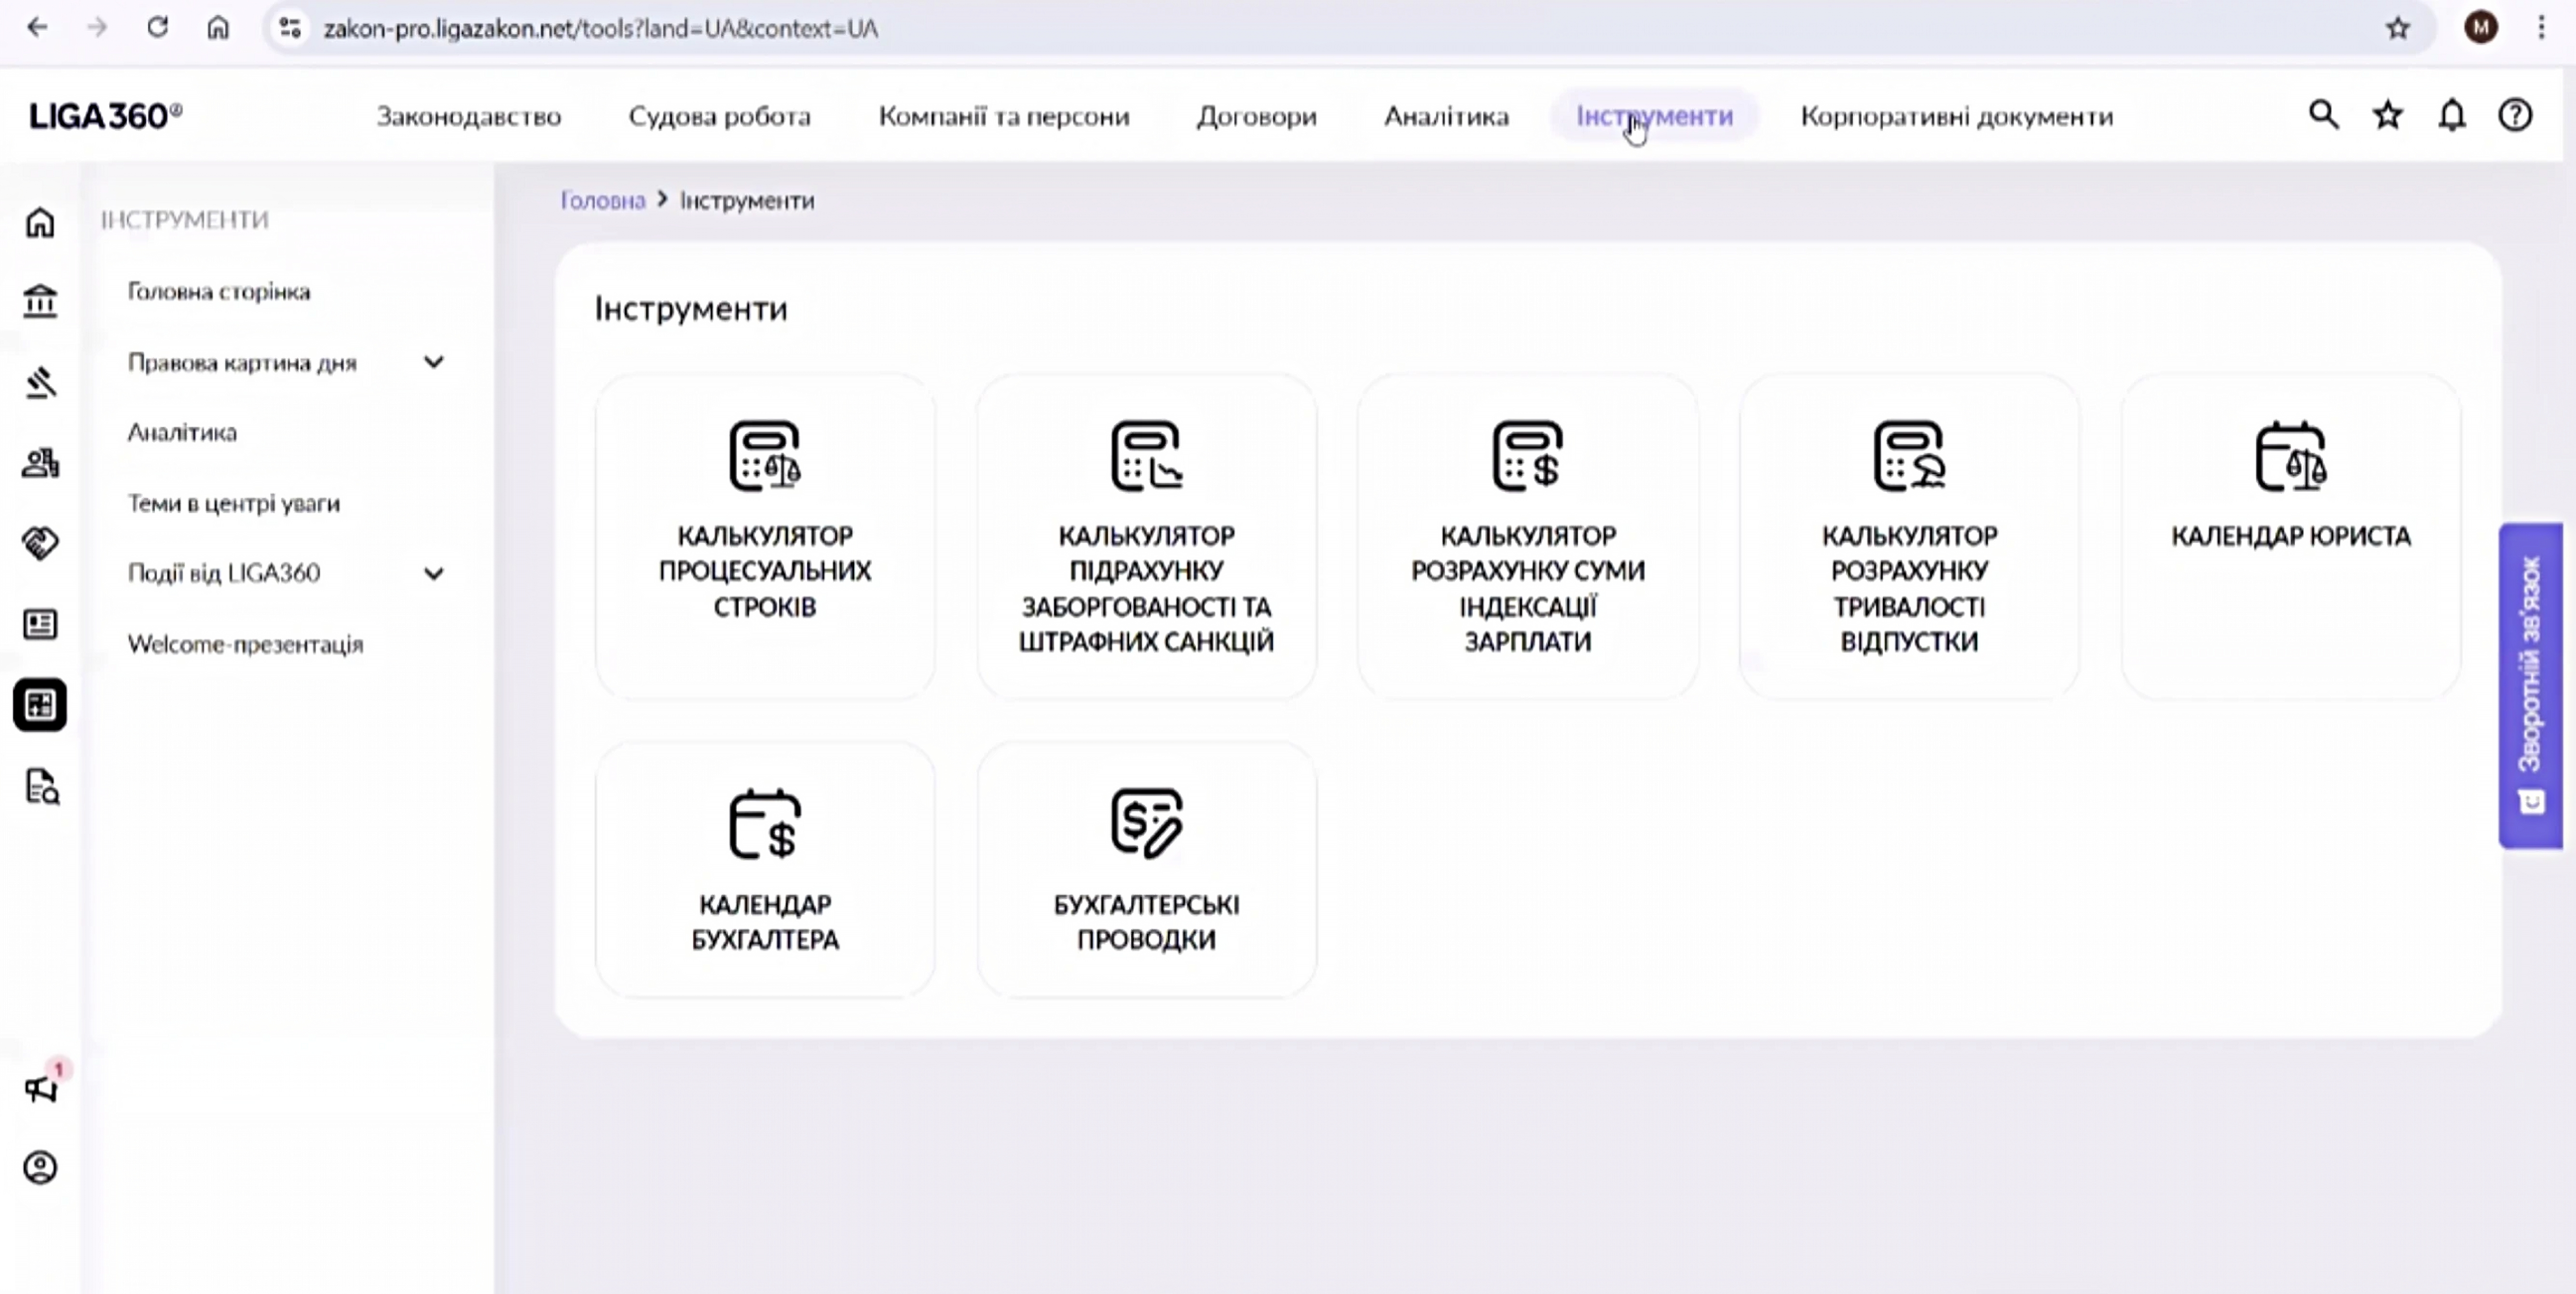Open the Зворотній зв'язок feedback tab

click(x=2530, y=685)
